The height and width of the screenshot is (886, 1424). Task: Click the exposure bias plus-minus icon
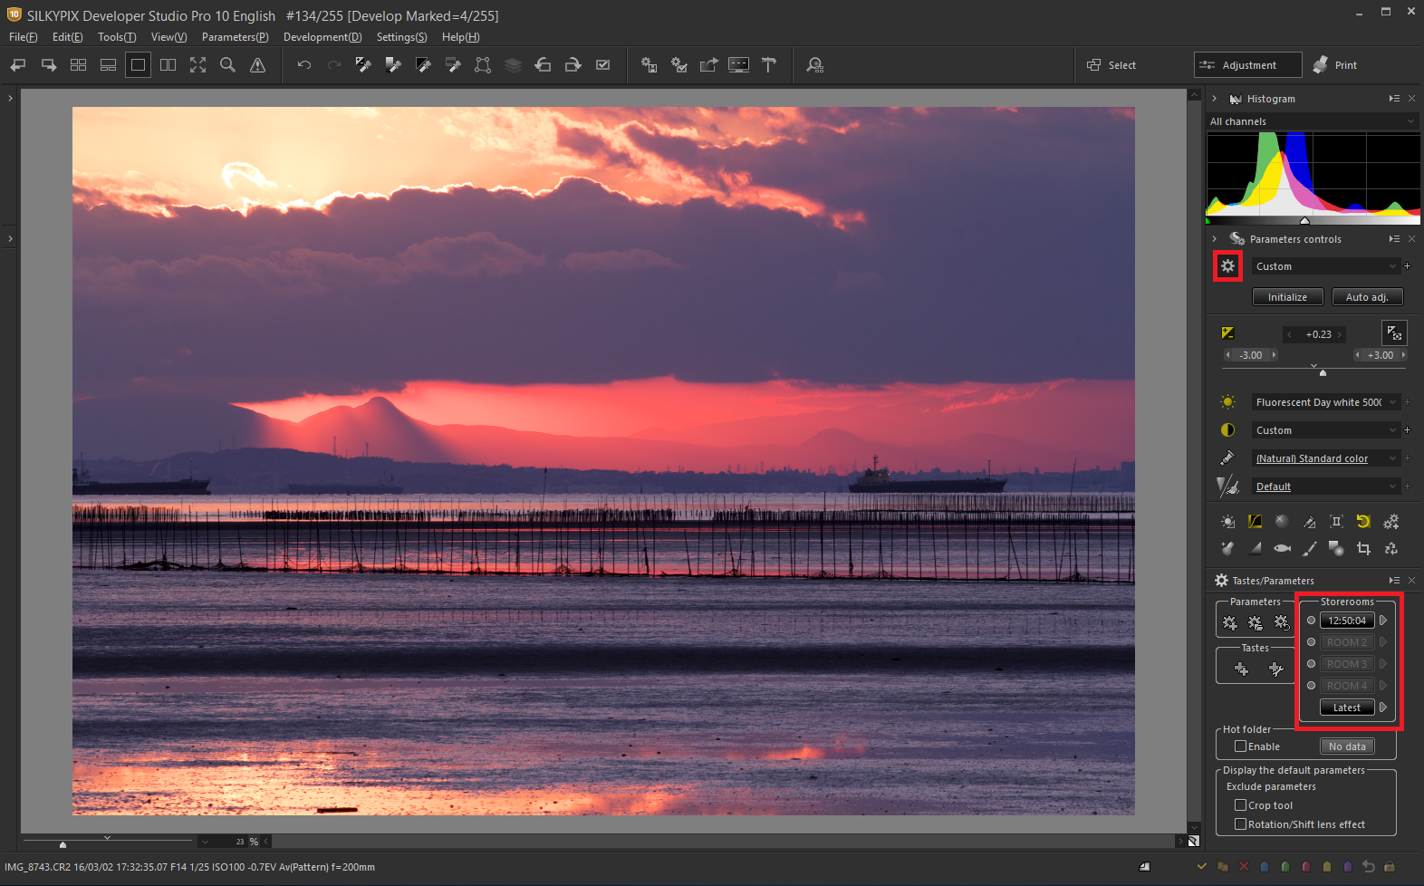coord(1227,333)
